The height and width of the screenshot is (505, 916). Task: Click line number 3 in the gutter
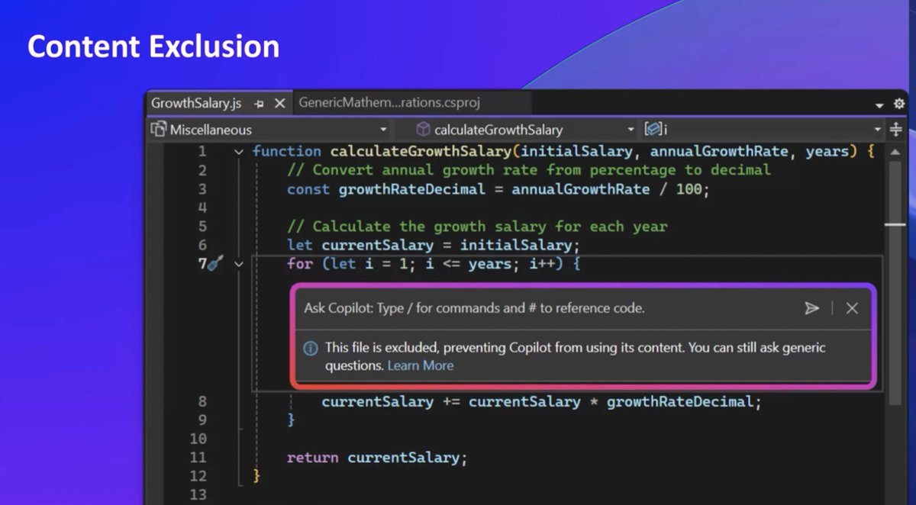(x=202, y=189)
